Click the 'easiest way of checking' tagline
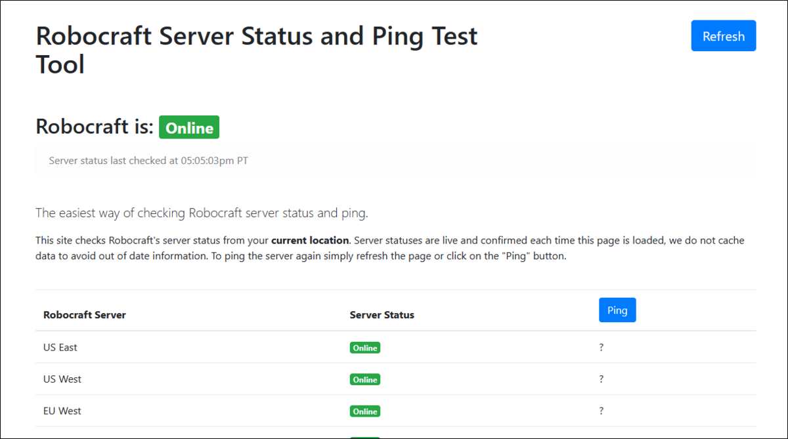Image resolution: width=788 pixels, height=439 pixels. point(202,213)
